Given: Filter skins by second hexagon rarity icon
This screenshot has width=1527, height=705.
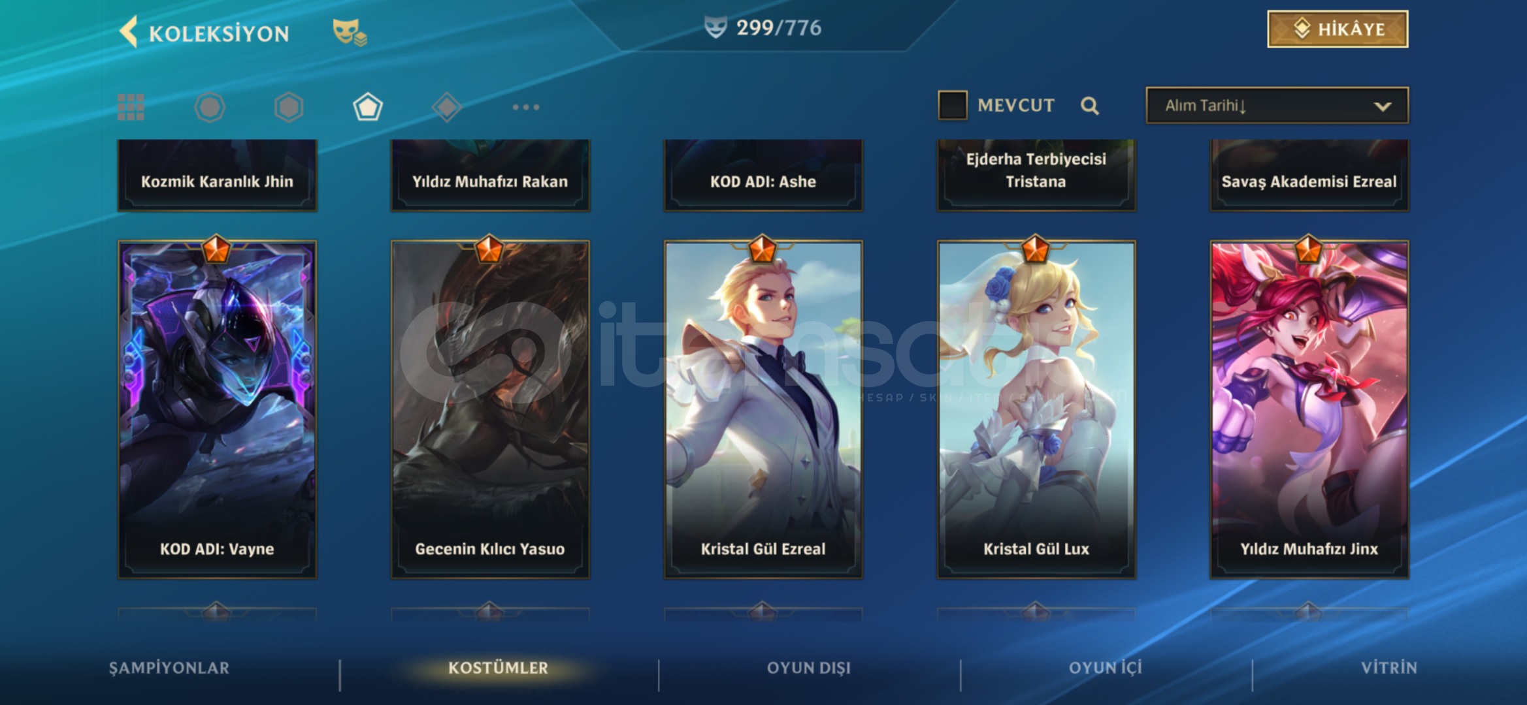Looking at the screenshot, I should coord(289,107).
